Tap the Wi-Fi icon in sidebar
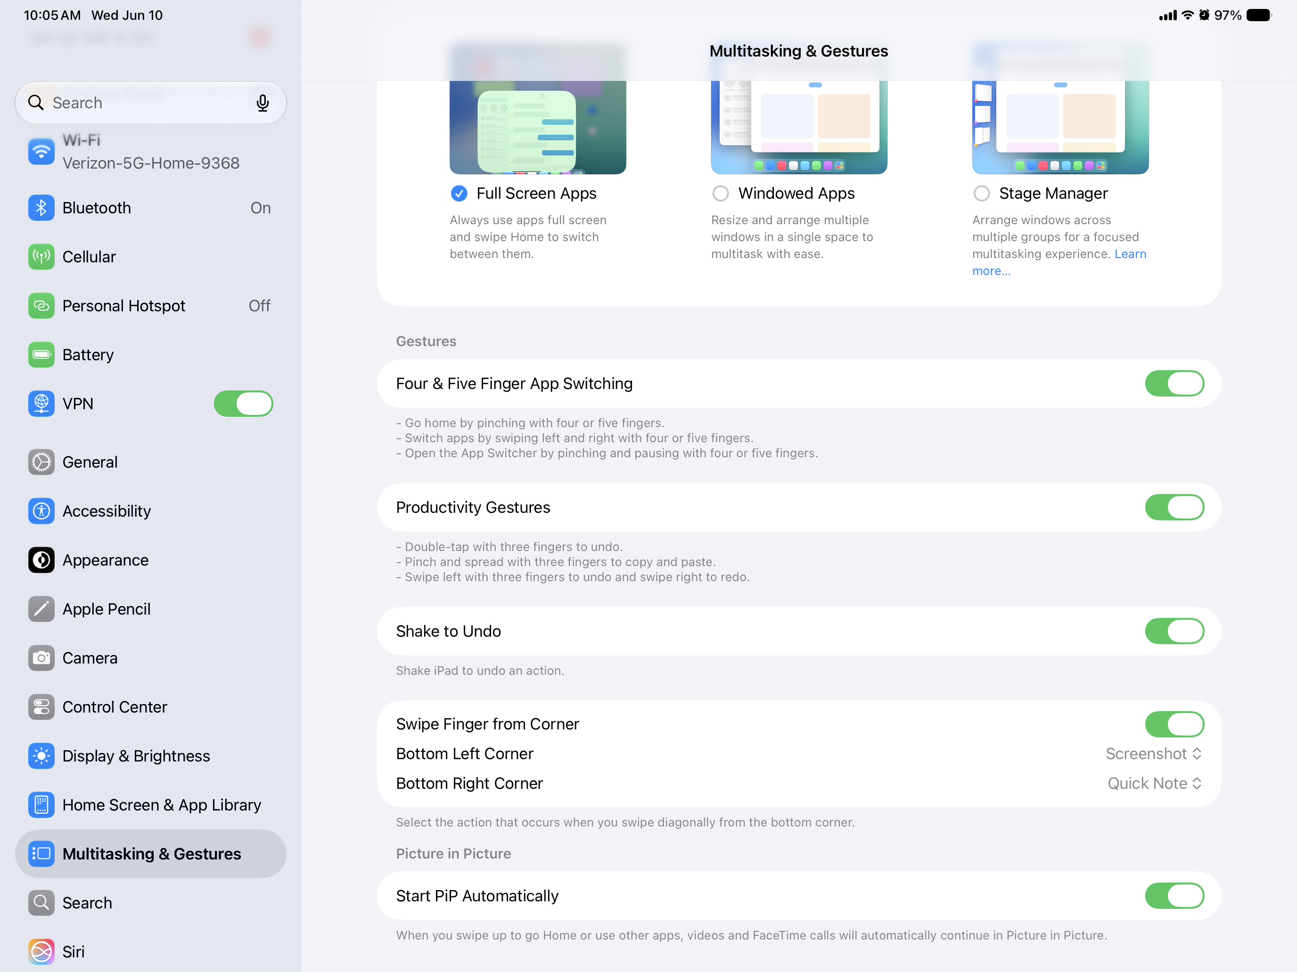1297x972 pixels. point(41,151)
